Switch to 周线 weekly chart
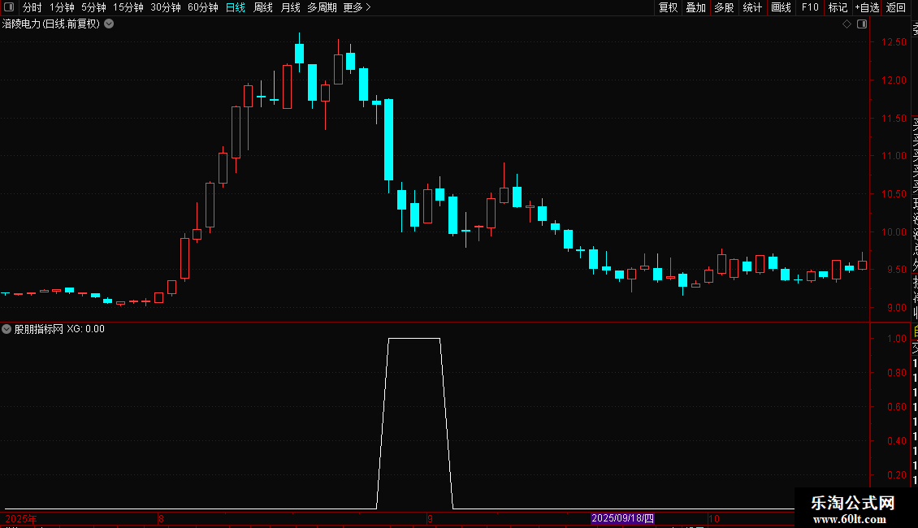918x528 pixels. [263, 7]
